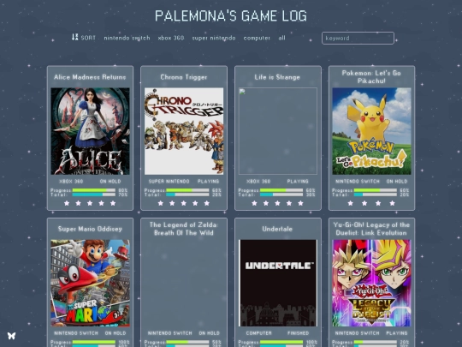
Task: Click NINTENDO SWITCH label on Pokemon card
Action: tap(358, 181)
